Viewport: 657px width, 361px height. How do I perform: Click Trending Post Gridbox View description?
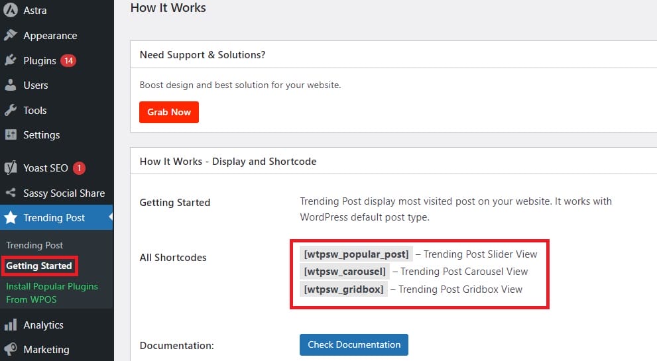(x=460, y=289)
